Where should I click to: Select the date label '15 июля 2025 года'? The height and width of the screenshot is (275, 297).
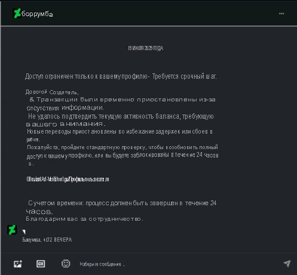[x=146, y=48]
